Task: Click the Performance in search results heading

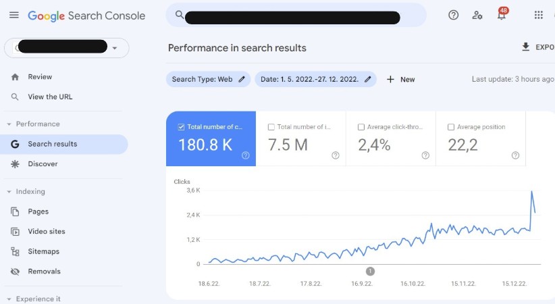Action: point(237,48)
